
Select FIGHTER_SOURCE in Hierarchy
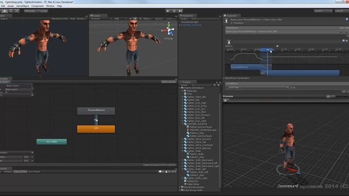coord(191,25)
